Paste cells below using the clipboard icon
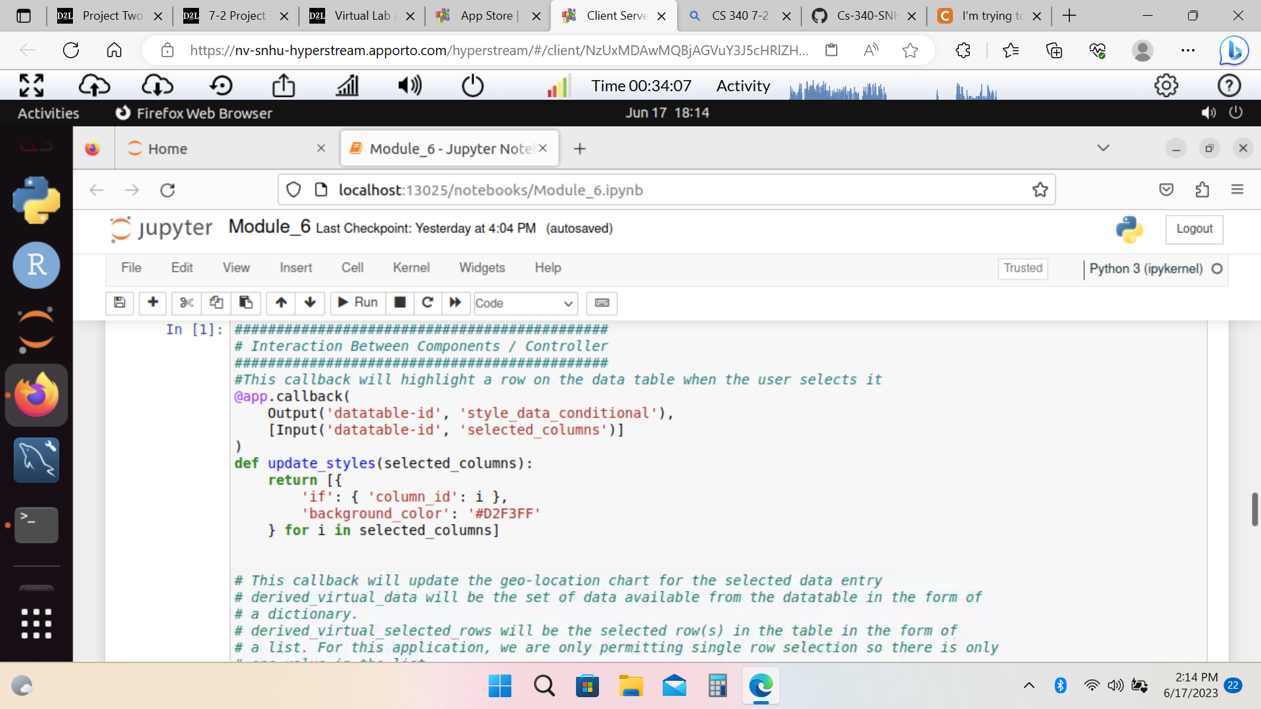The height and width of the screenshot is (709, 1261). (246, 303)
